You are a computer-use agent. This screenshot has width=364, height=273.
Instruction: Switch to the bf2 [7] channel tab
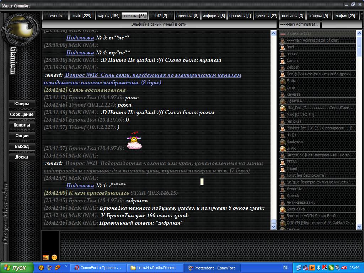pos(161,16)
